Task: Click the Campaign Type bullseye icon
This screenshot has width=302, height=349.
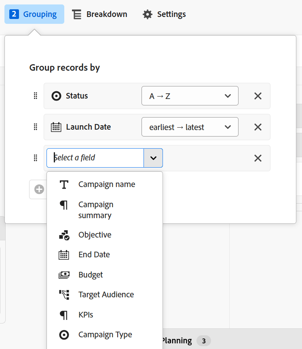Action: [64, 334]
